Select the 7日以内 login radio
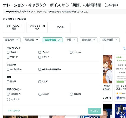 71,94
